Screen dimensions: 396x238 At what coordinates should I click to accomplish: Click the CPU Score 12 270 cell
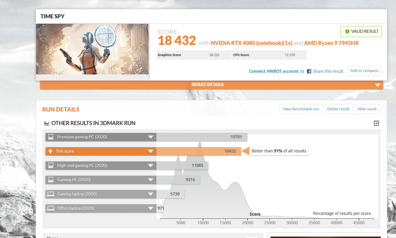point(269,55)
